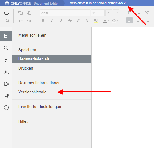This screenshot has width=154, height=148.
Task: Toggle strikethrough formatting
Action: [70, 21]
